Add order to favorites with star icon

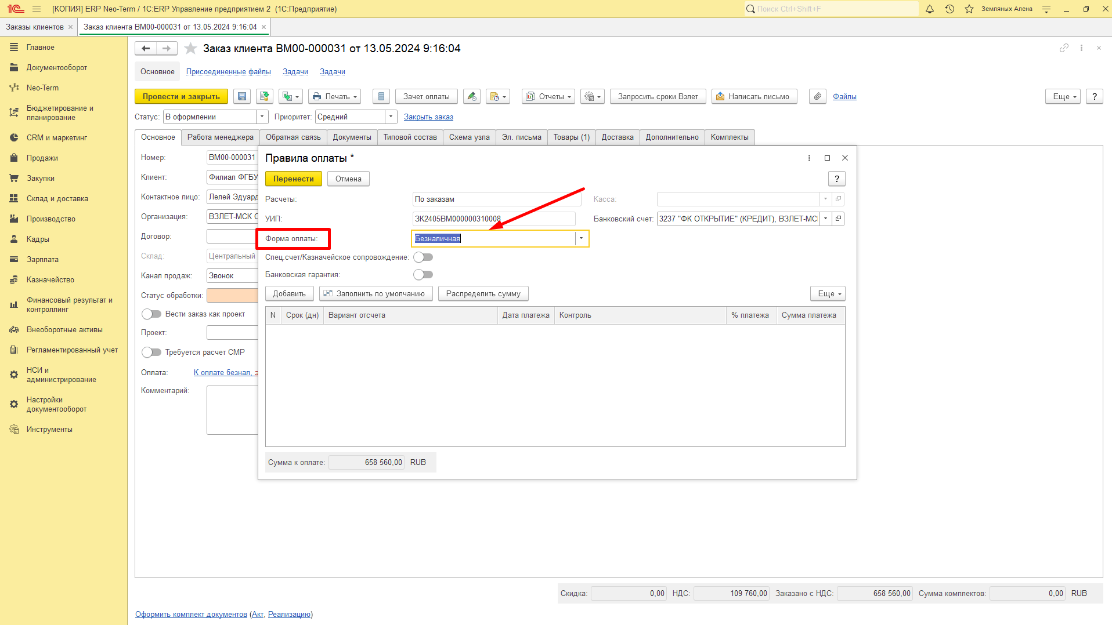[190, 49]
